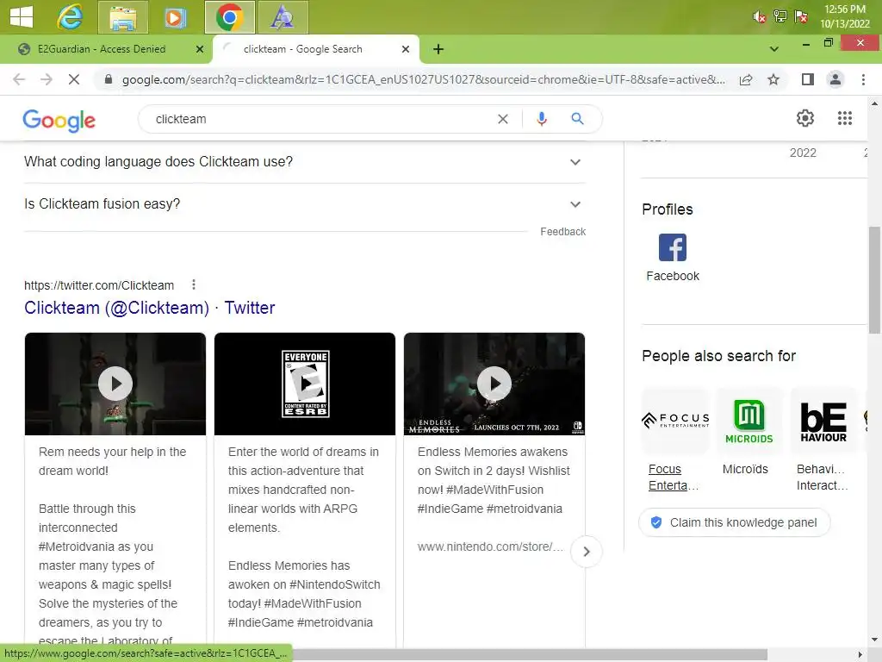Image resolution: width=882 pixels, height=662 pixels.
Task: Open the Focus Entertainment logo thumbnail
Action: [675, 421]
